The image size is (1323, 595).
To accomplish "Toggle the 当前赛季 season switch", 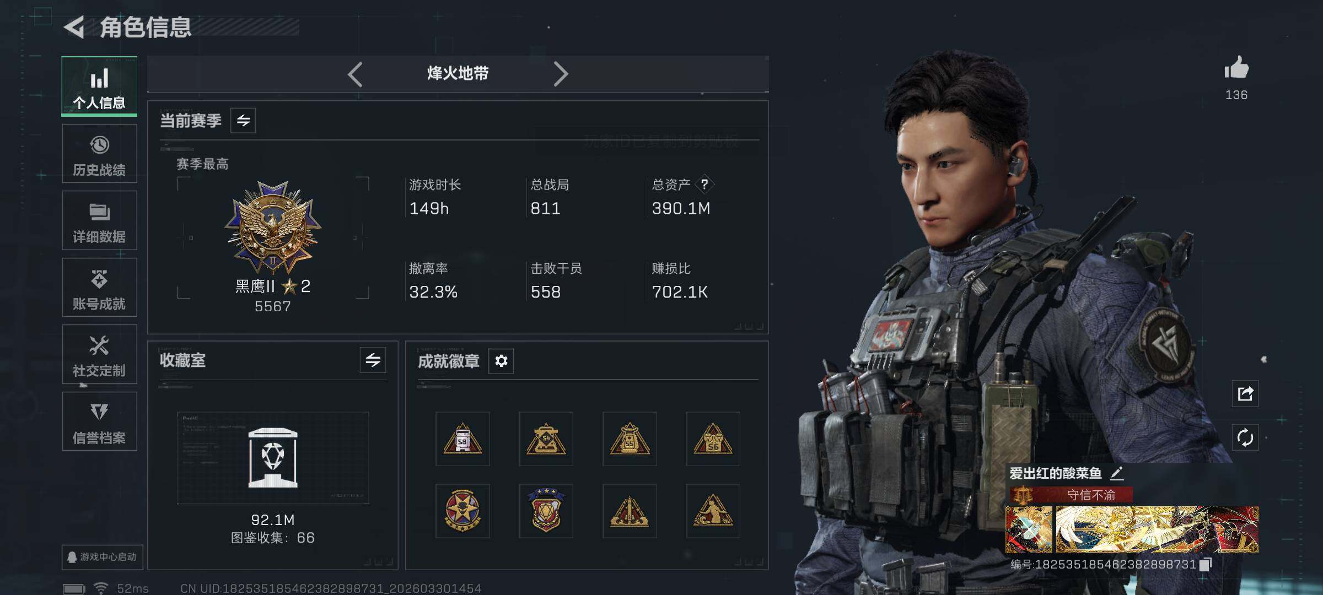I will [243, 120].
